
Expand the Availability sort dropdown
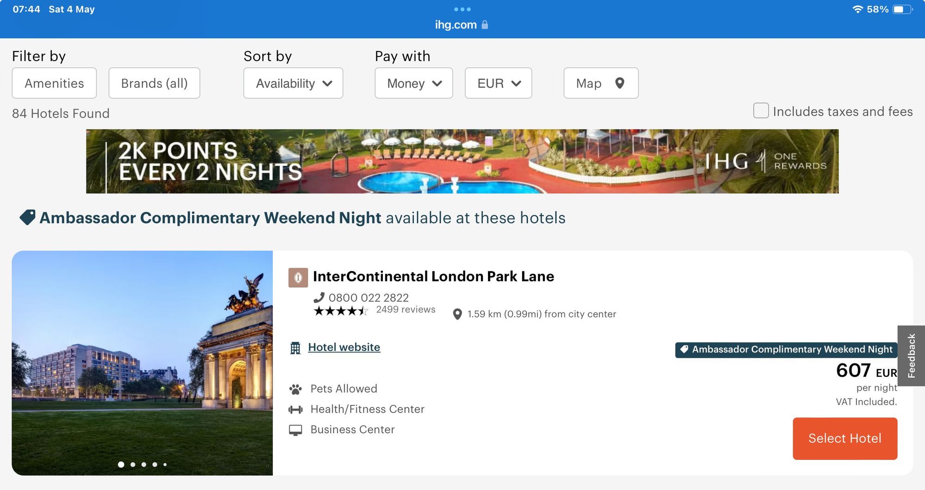(293, 83)
